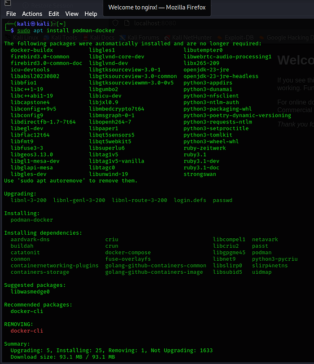Click the 'openjdk-23-jre-headless' package name
This screenshot has height=364, width=314.
[x=221, y=76]
